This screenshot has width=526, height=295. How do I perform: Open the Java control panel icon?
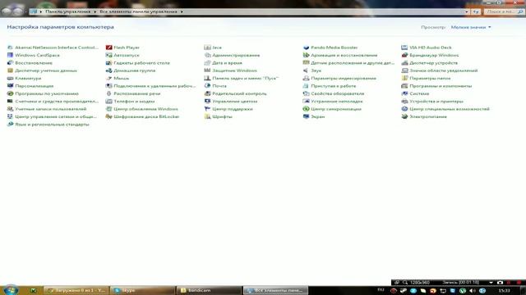[207, 48]
